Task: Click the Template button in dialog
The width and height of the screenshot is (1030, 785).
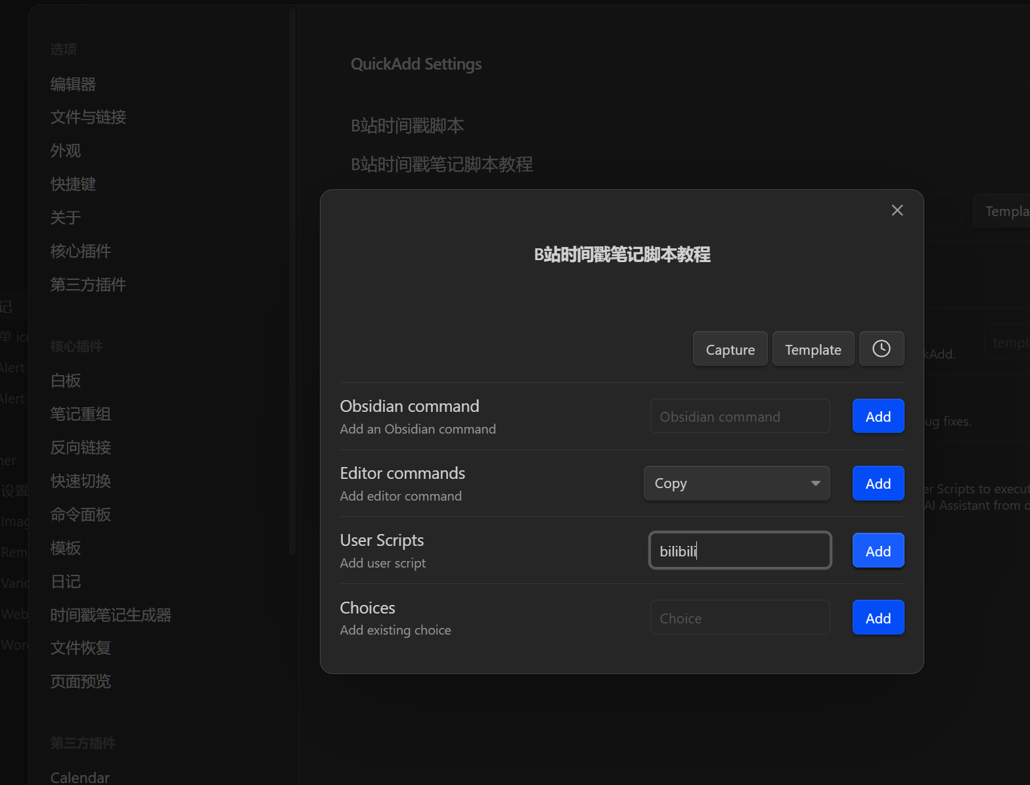Action: point(813,349)
